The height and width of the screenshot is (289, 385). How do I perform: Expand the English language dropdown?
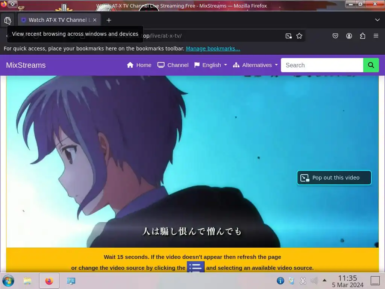coord(211,65)
